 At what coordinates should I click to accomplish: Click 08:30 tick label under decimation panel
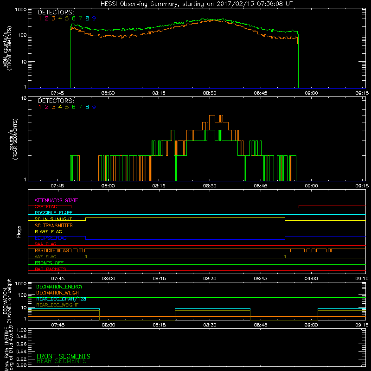(x=210, y=325)
